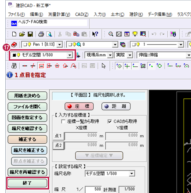
Task: Click the print preview icon
Action: [49, 34]
